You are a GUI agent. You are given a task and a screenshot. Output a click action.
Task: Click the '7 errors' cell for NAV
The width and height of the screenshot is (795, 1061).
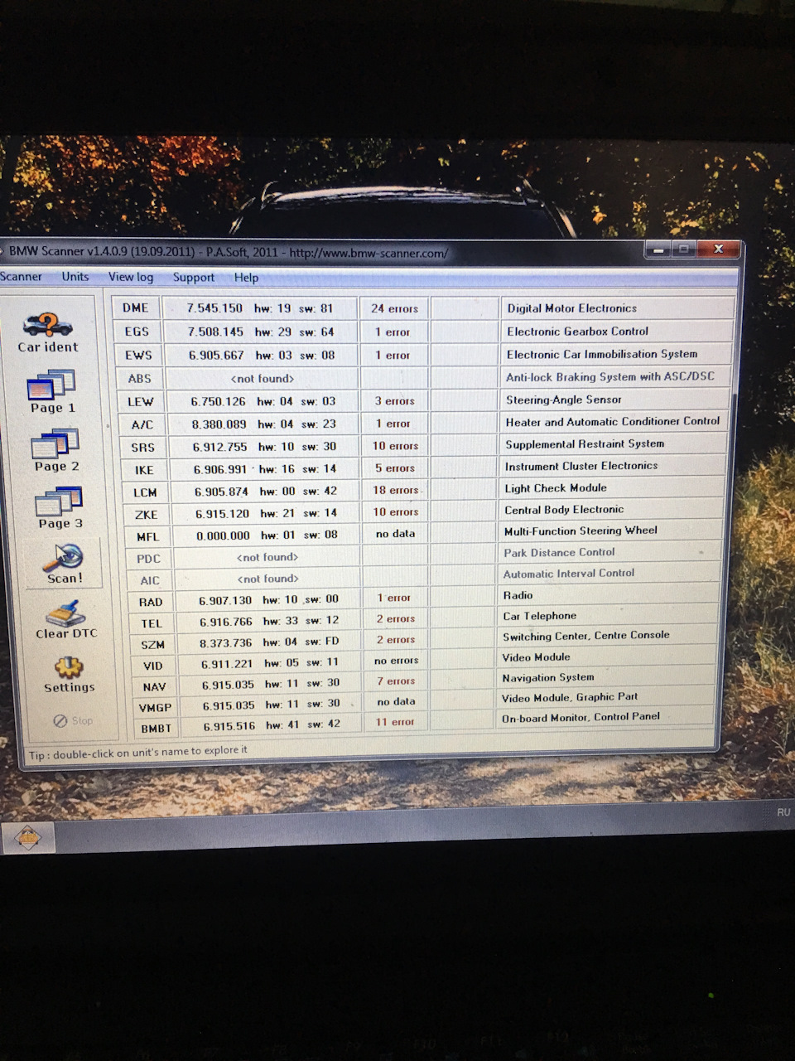coord(396,681)
